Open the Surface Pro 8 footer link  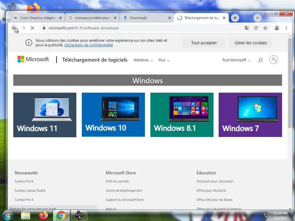click(24, 181)
